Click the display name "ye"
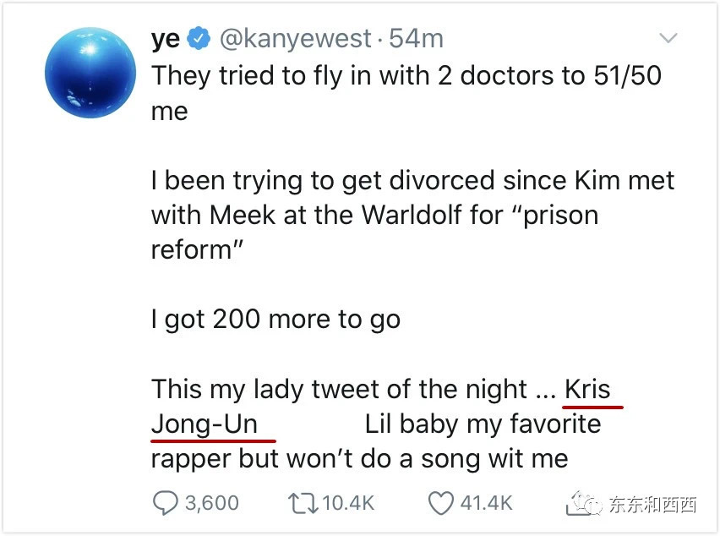This screenshot has height=536, width=720. [x=166, y=39]
